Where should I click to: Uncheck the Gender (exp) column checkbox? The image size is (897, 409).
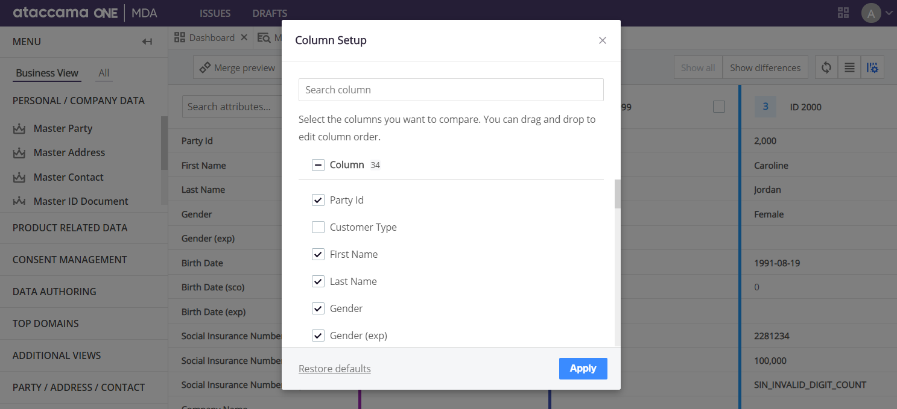click(318, 336)
